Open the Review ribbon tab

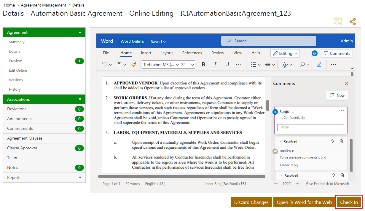click(x=218, y=53)
